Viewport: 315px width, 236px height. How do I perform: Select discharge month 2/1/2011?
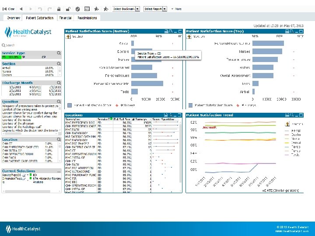[15, 90]
